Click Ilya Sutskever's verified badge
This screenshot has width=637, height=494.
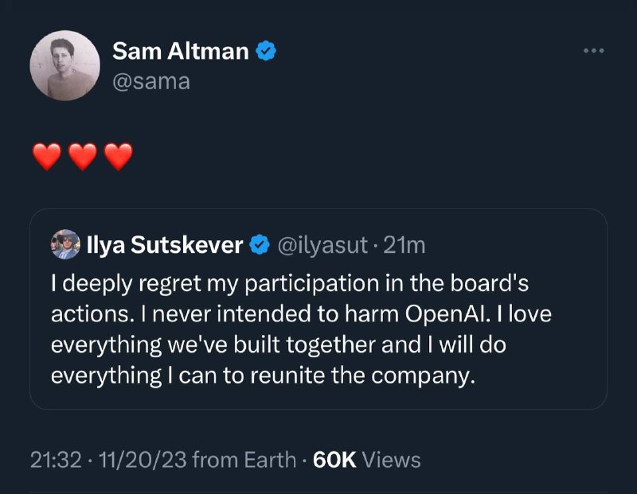(x=260, y=245)
